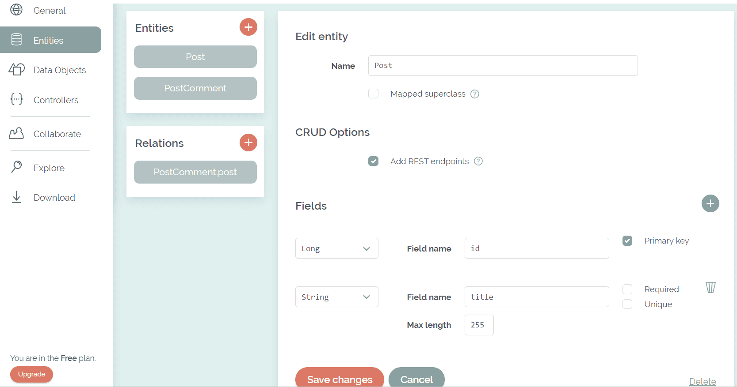
Task: Open the Long field type dropdown
Action: point(336,248)
